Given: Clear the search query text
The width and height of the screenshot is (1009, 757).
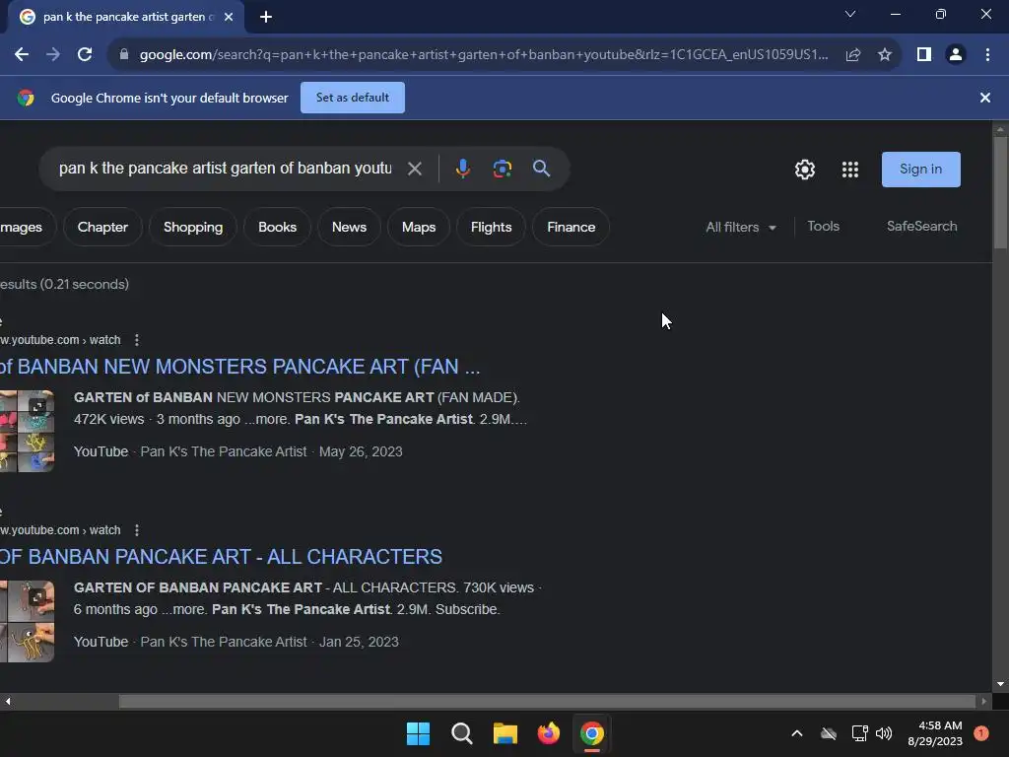Looking at the screenshot, I should point(415,169).
